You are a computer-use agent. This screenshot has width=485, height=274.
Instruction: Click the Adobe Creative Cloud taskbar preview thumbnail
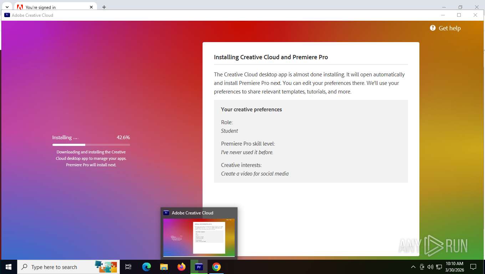pos(199,237)
